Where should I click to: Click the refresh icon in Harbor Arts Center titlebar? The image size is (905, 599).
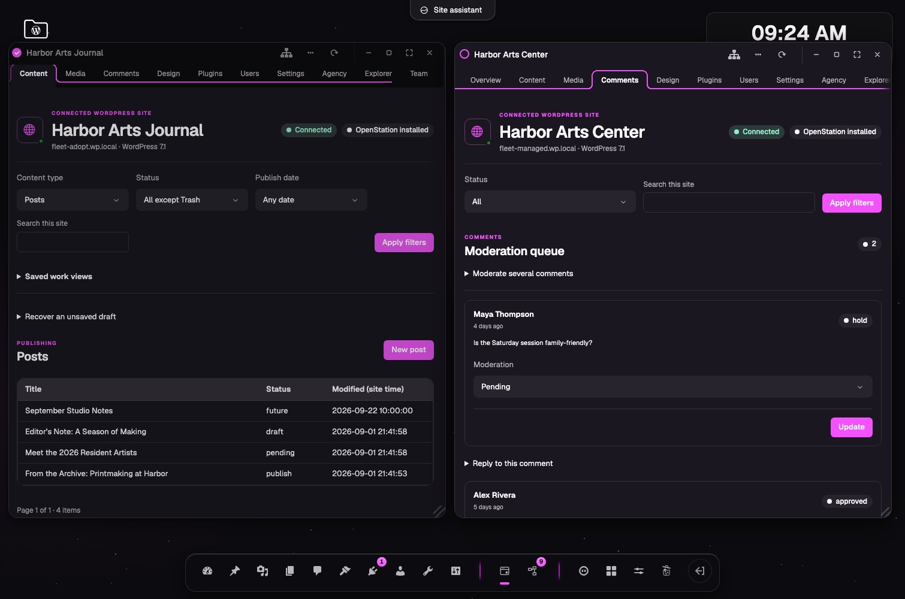pyautogui.click(x=782, y=55)
